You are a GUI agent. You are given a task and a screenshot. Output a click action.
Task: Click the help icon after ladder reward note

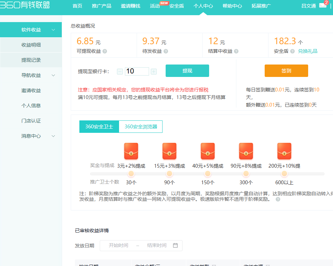click(278, 199)
